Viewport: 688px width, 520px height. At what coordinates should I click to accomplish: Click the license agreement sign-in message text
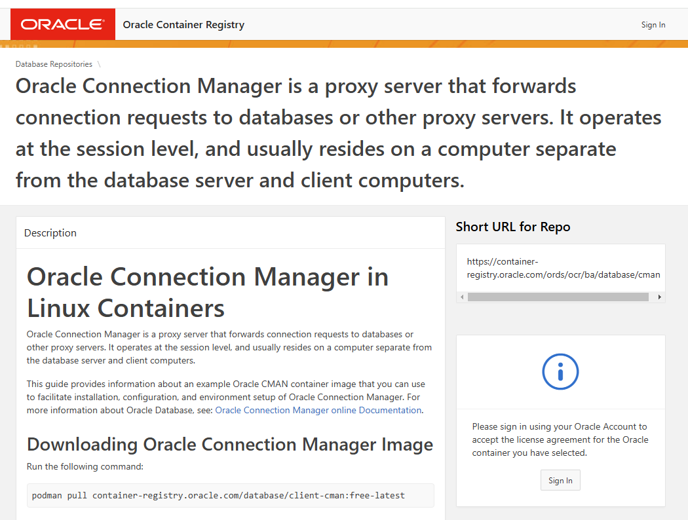[560, 439]
